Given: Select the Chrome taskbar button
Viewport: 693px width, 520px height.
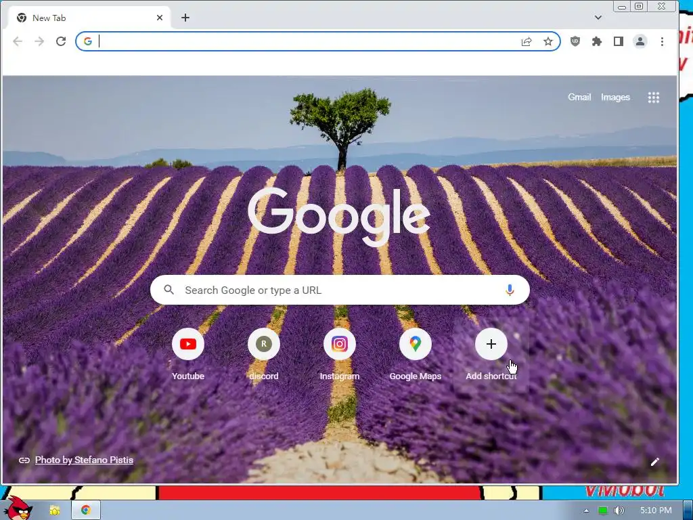Looking at the screenshot, I should click(x=86, y=511).
